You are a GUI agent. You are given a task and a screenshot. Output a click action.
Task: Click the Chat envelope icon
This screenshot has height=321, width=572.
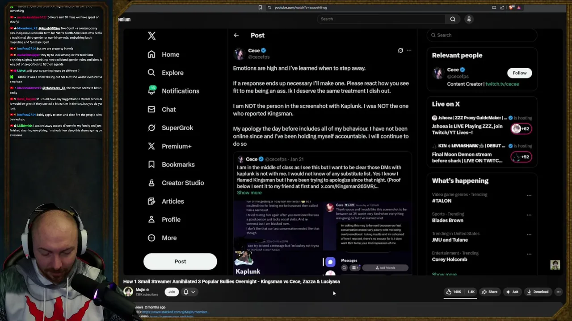coord(151,109)
